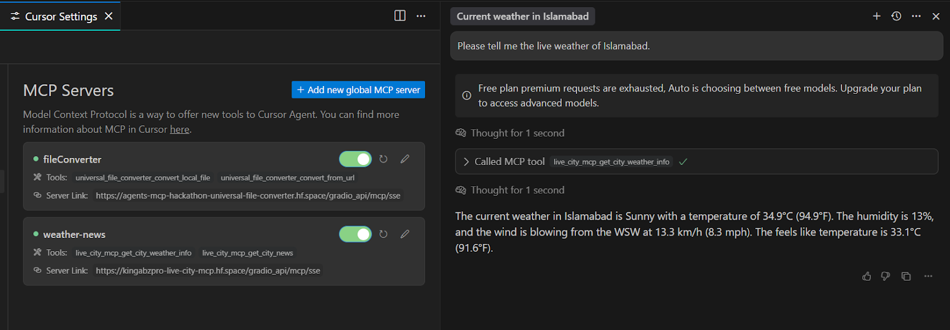Split the editor layout
950x330 pixels.
(400, 16)
